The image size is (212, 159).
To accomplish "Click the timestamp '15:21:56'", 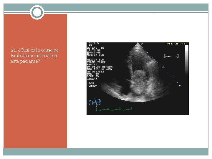I will pos(94,50).
